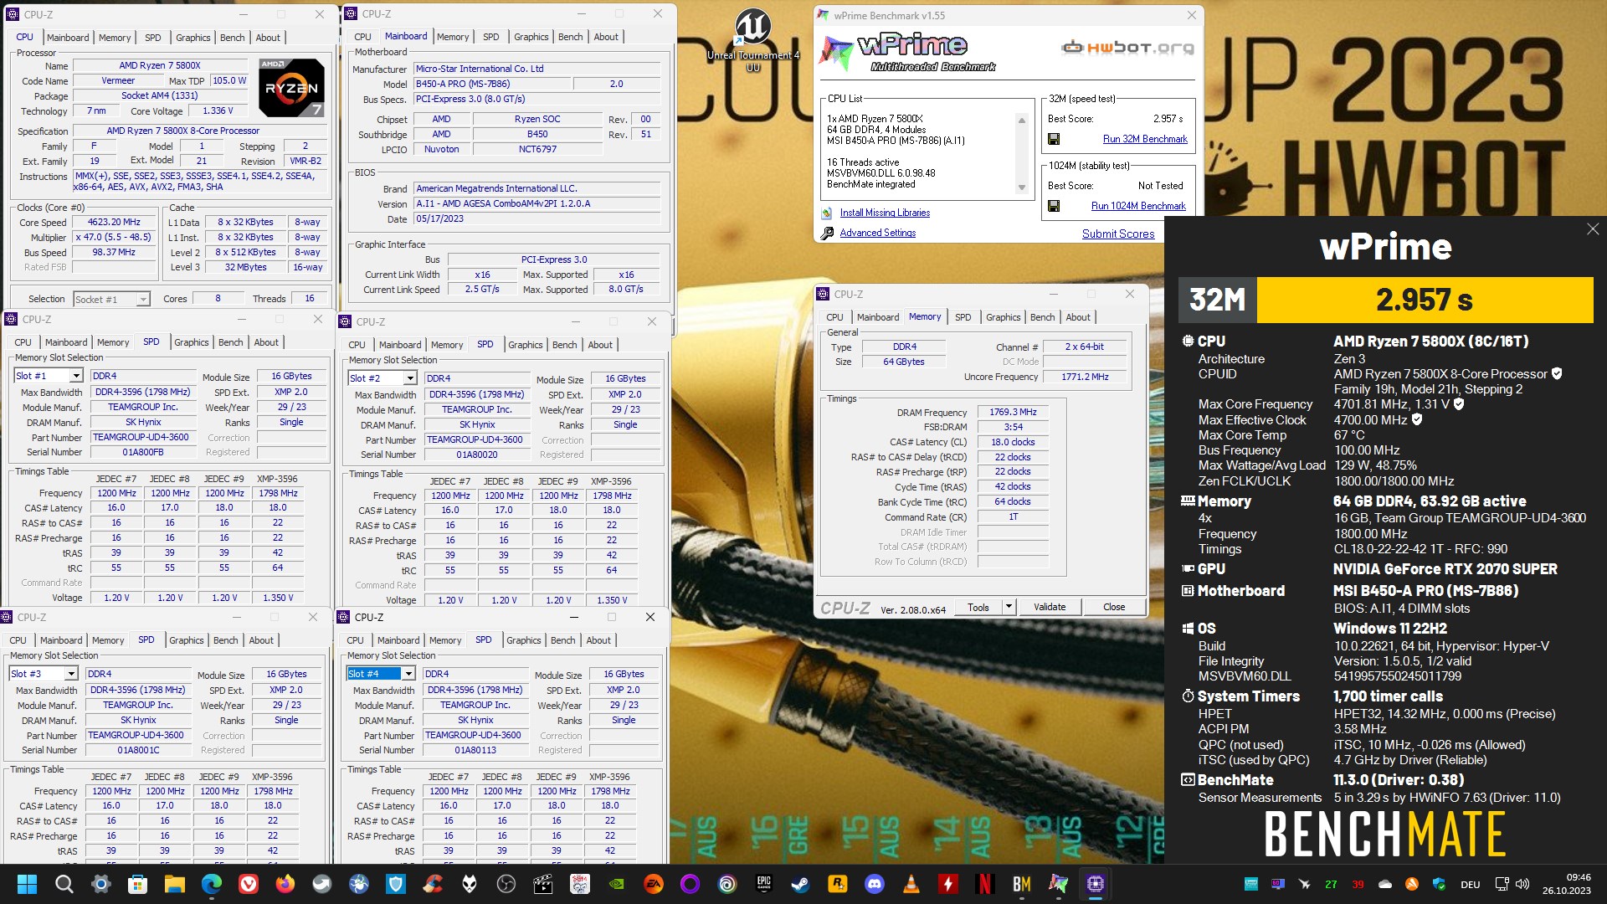Image resolution: width=1607 pixels, height=904 pixels.
Task: Open Epic Games Launcher taskbar icon
Action: [763, 884]
